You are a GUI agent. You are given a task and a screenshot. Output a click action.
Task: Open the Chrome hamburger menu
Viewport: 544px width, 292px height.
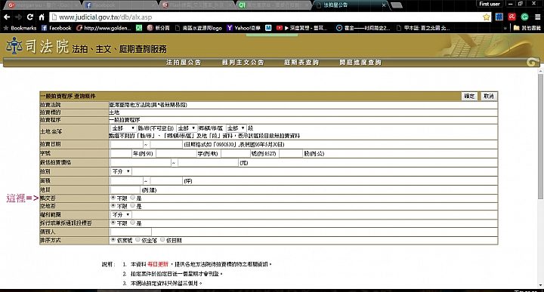pos(537,17)
